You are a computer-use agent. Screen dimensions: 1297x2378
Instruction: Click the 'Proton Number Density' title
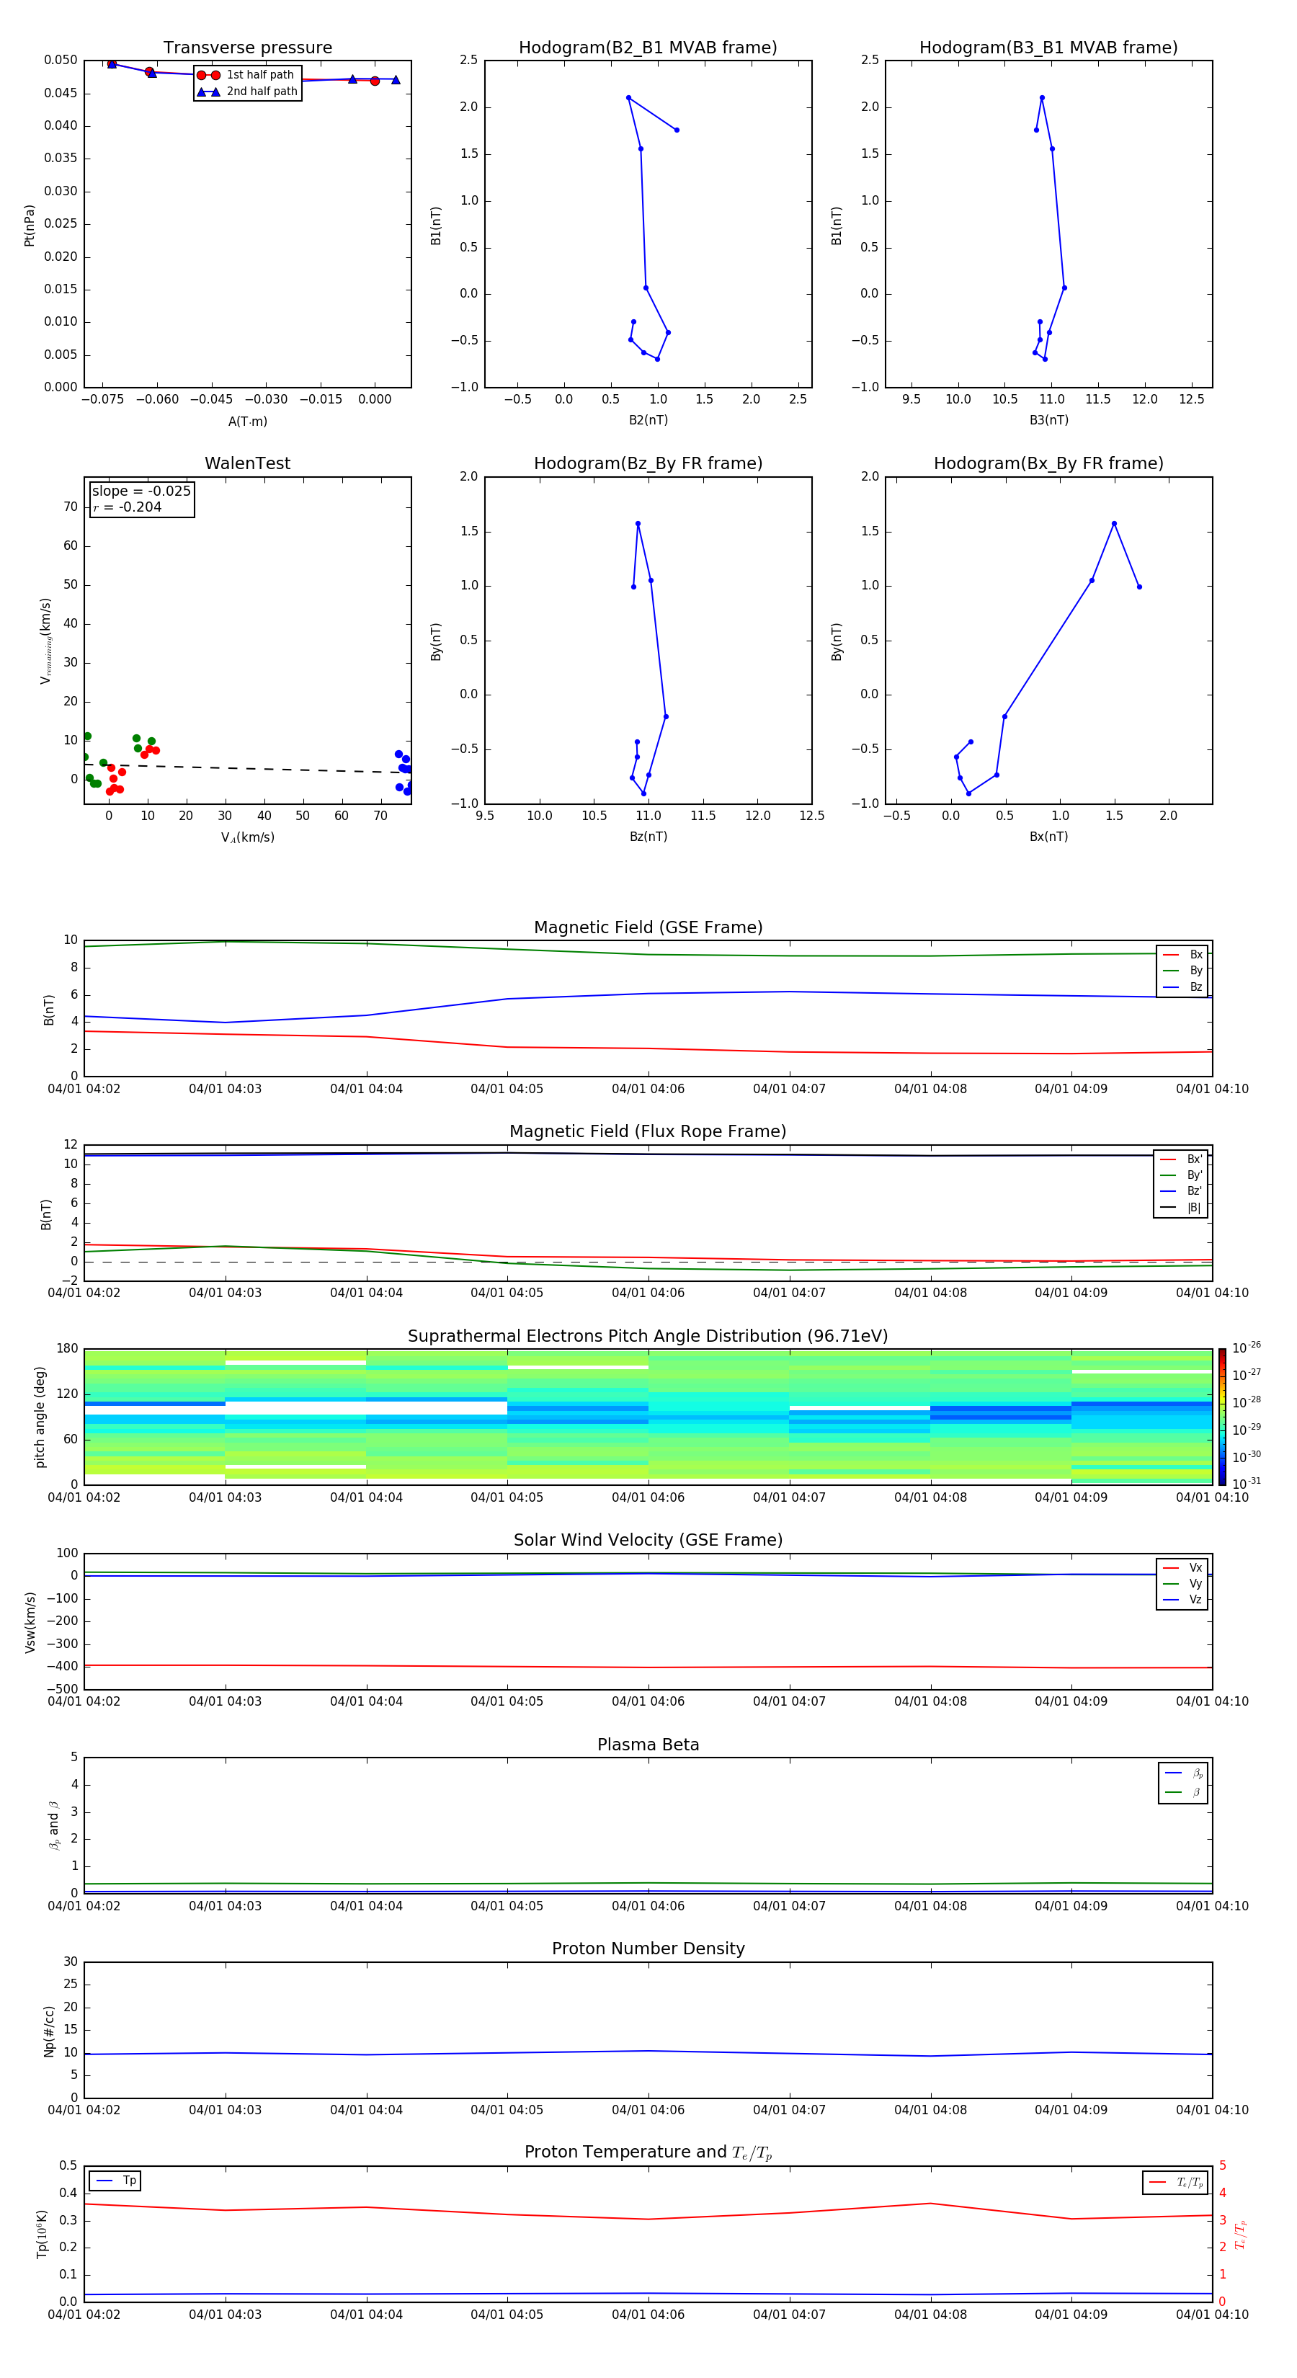point(648,1949)
